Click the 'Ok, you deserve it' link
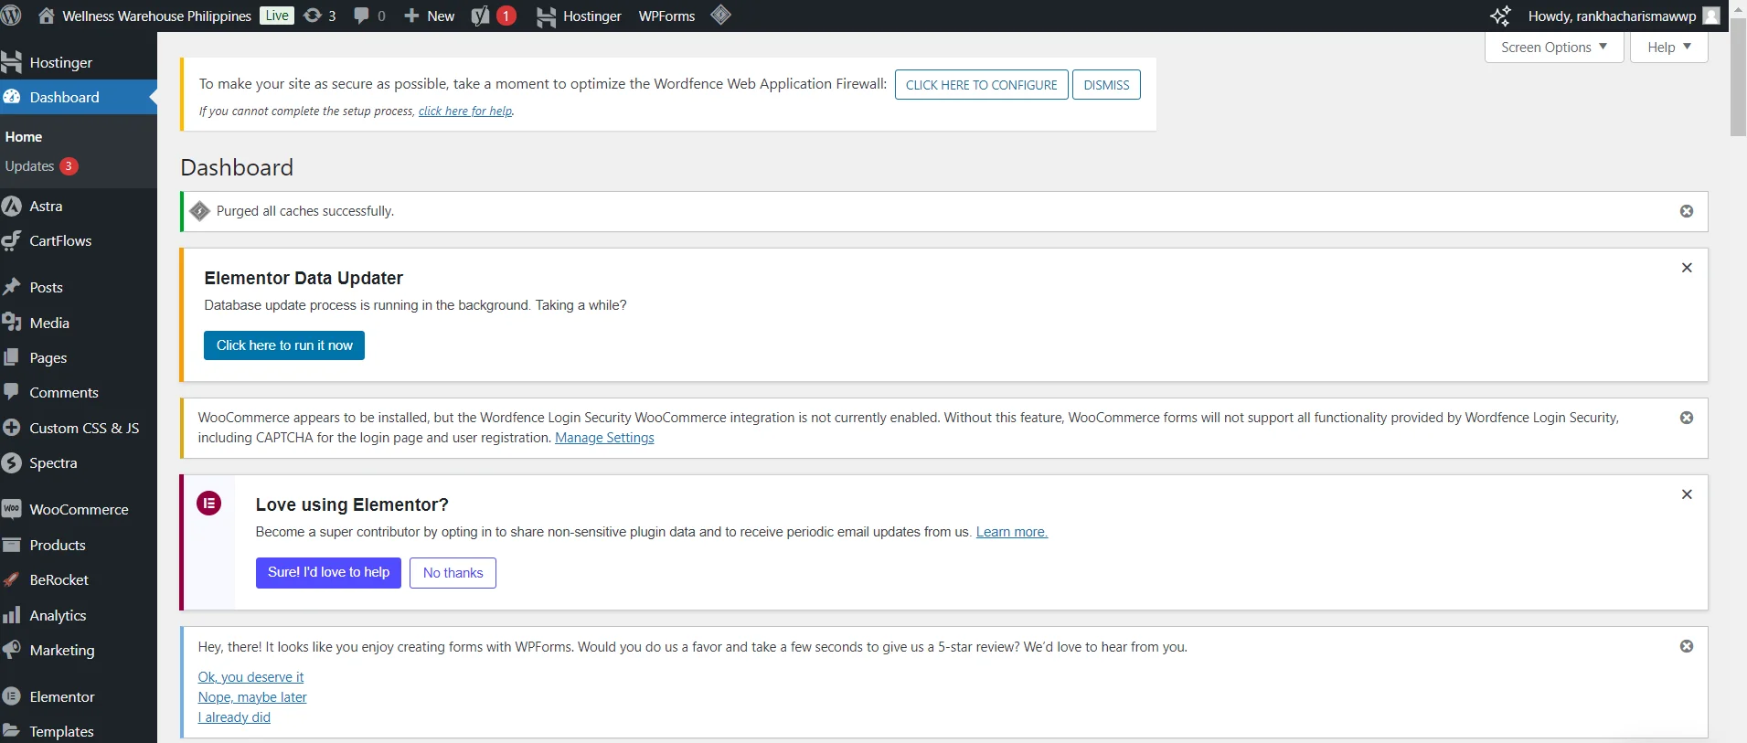The width and height of the screenshot is (1747, 743). (250, 677)
